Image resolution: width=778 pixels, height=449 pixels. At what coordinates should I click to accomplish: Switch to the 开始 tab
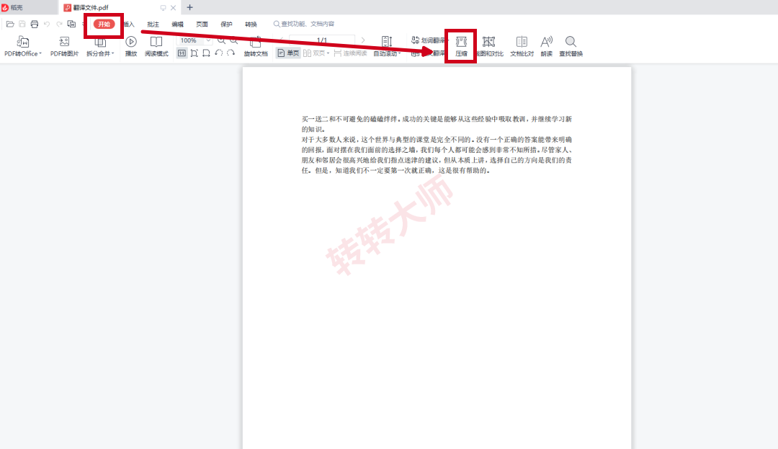[x=104, y=24]
